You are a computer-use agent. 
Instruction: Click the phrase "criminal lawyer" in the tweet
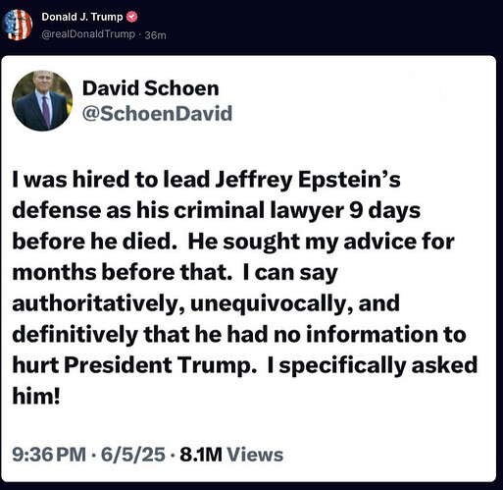click(259, 210)
